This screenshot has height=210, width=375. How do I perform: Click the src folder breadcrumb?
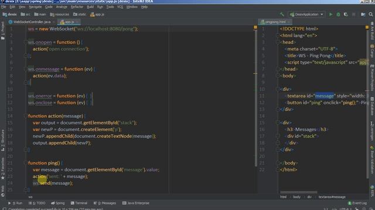tap(25, 15)
